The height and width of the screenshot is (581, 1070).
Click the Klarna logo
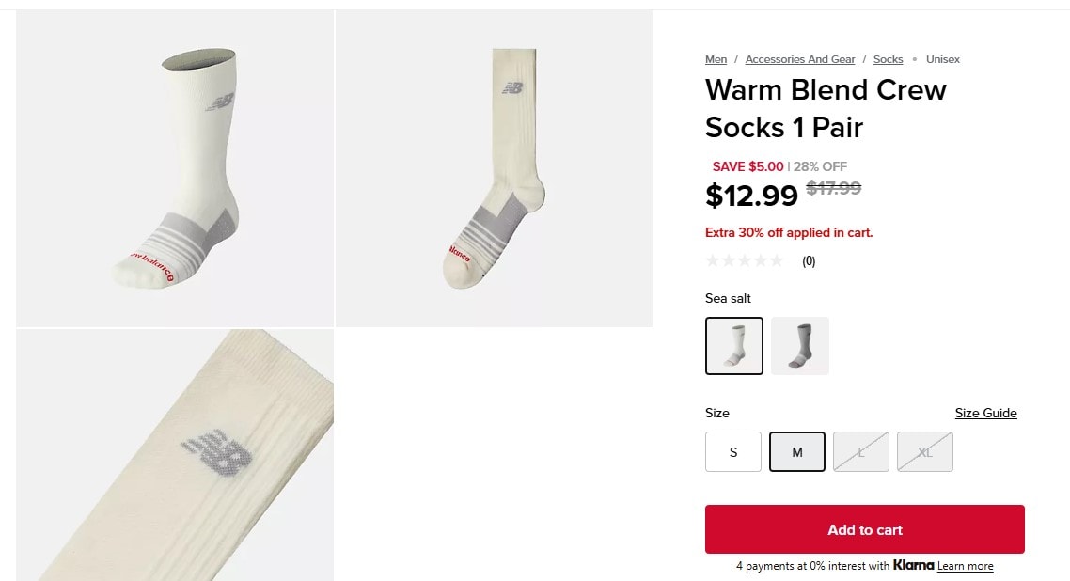click(x=913, y=566)
